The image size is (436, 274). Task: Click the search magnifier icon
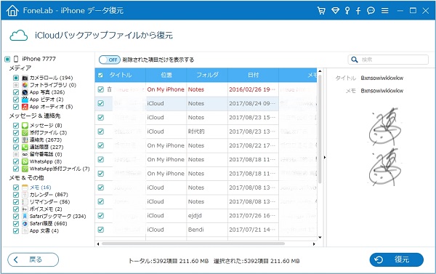coord(355,60)
